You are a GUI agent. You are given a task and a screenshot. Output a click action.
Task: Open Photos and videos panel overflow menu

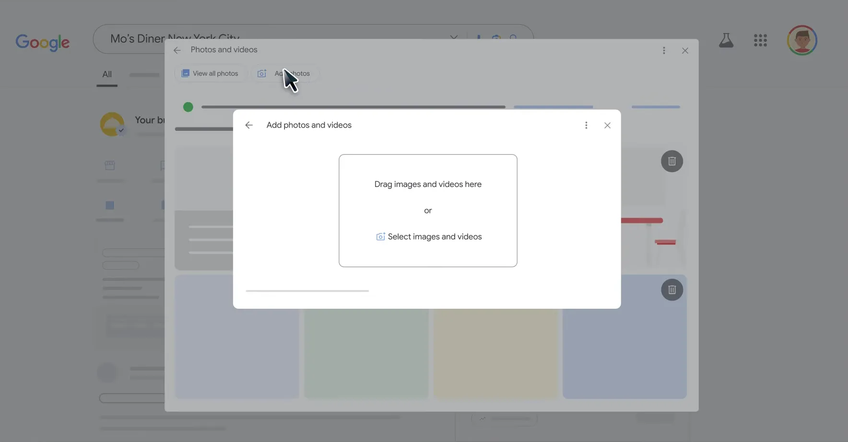[x=664, y=50]
